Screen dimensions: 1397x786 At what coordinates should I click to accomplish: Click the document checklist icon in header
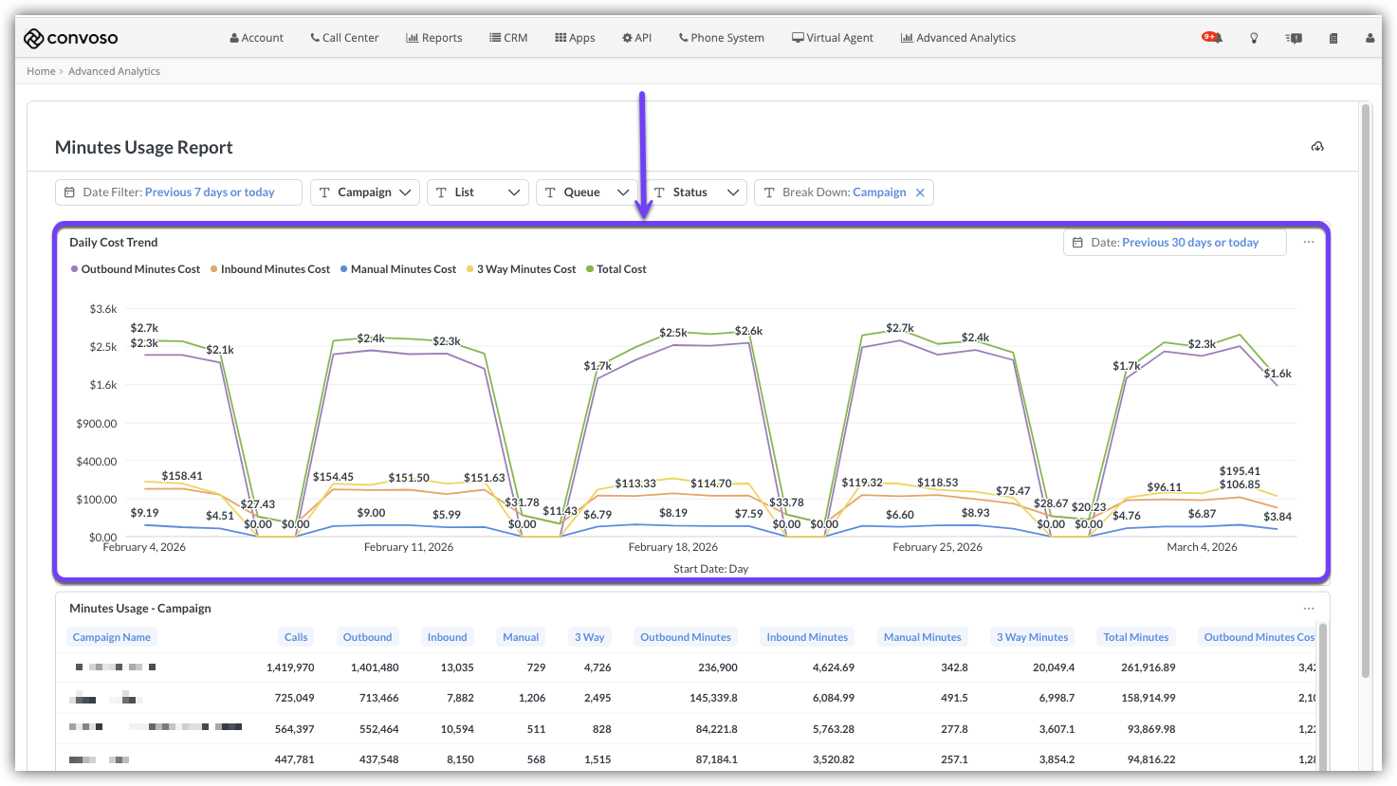[1333, 39]
